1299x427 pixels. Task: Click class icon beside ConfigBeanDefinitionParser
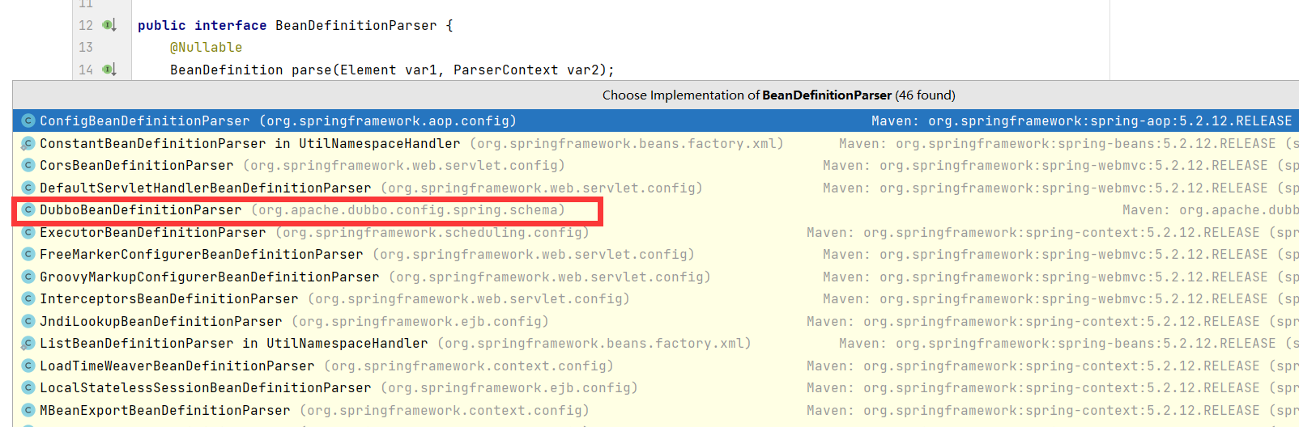pyautogui.click(x=28, y=120)
